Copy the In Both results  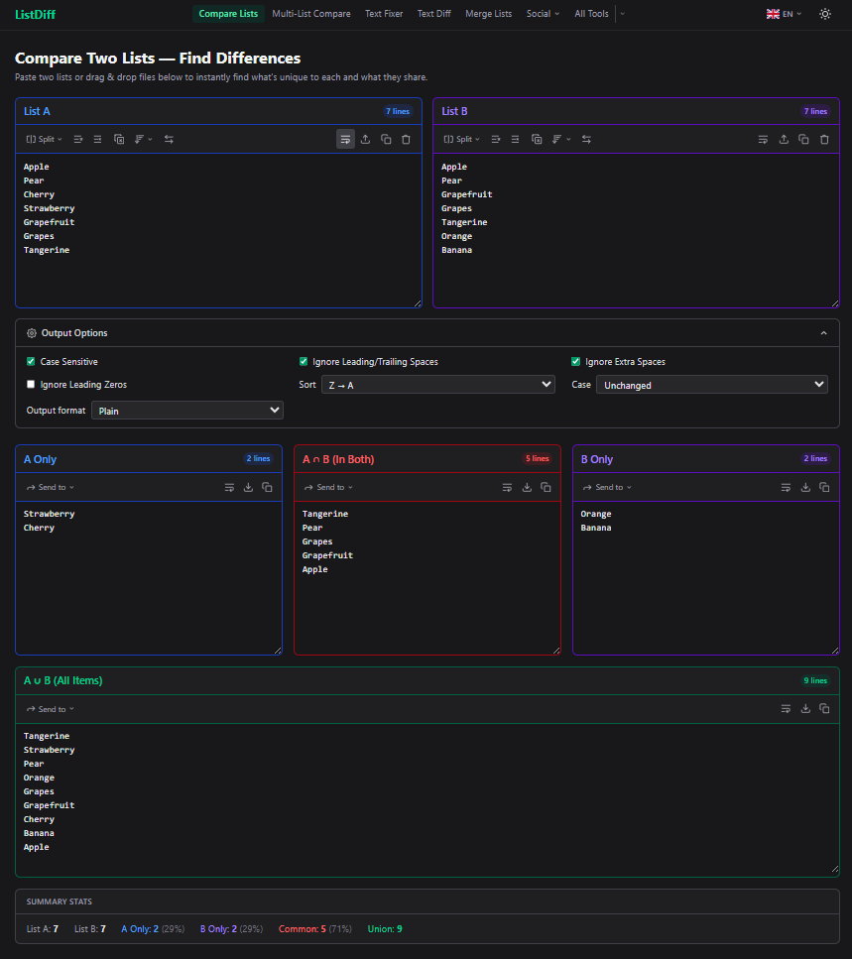point(546,488)
